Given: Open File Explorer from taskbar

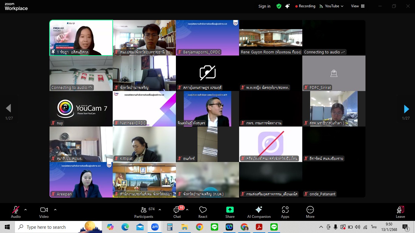Looking at the screenshot, I should point(184,227).
